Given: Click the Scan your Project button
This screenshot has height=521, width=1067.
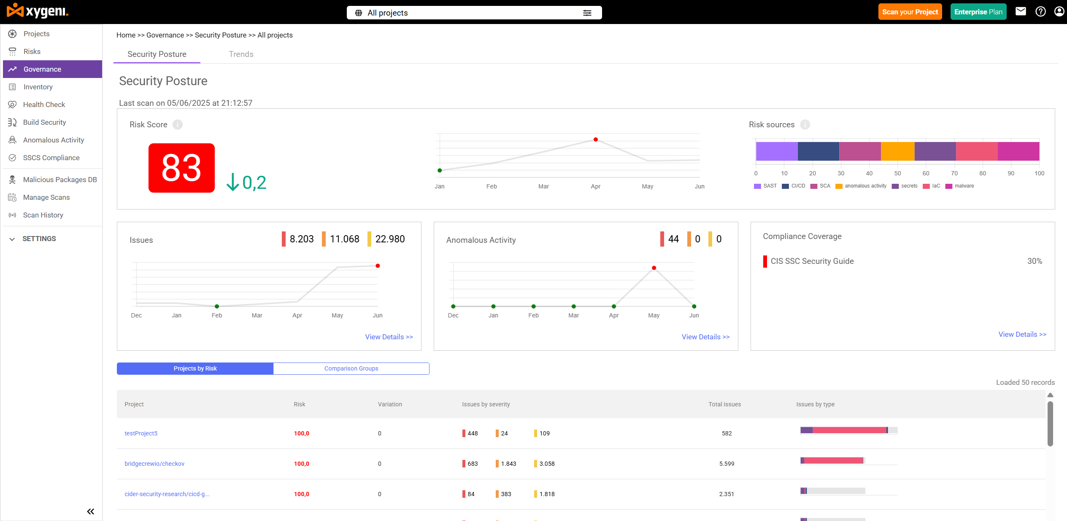Looking at the screenshot, I should tap(910, 12).
